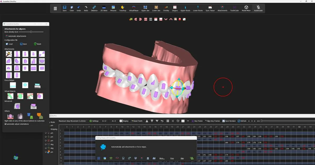The image size is (315, 165).
Task: Open 2D Views
Action: [104, 8]
